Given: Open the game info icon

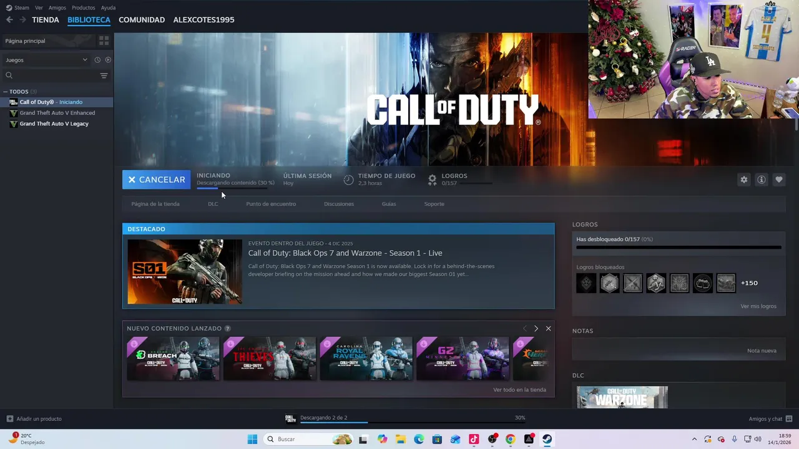Looking at the screenshot, I should 762,180.
